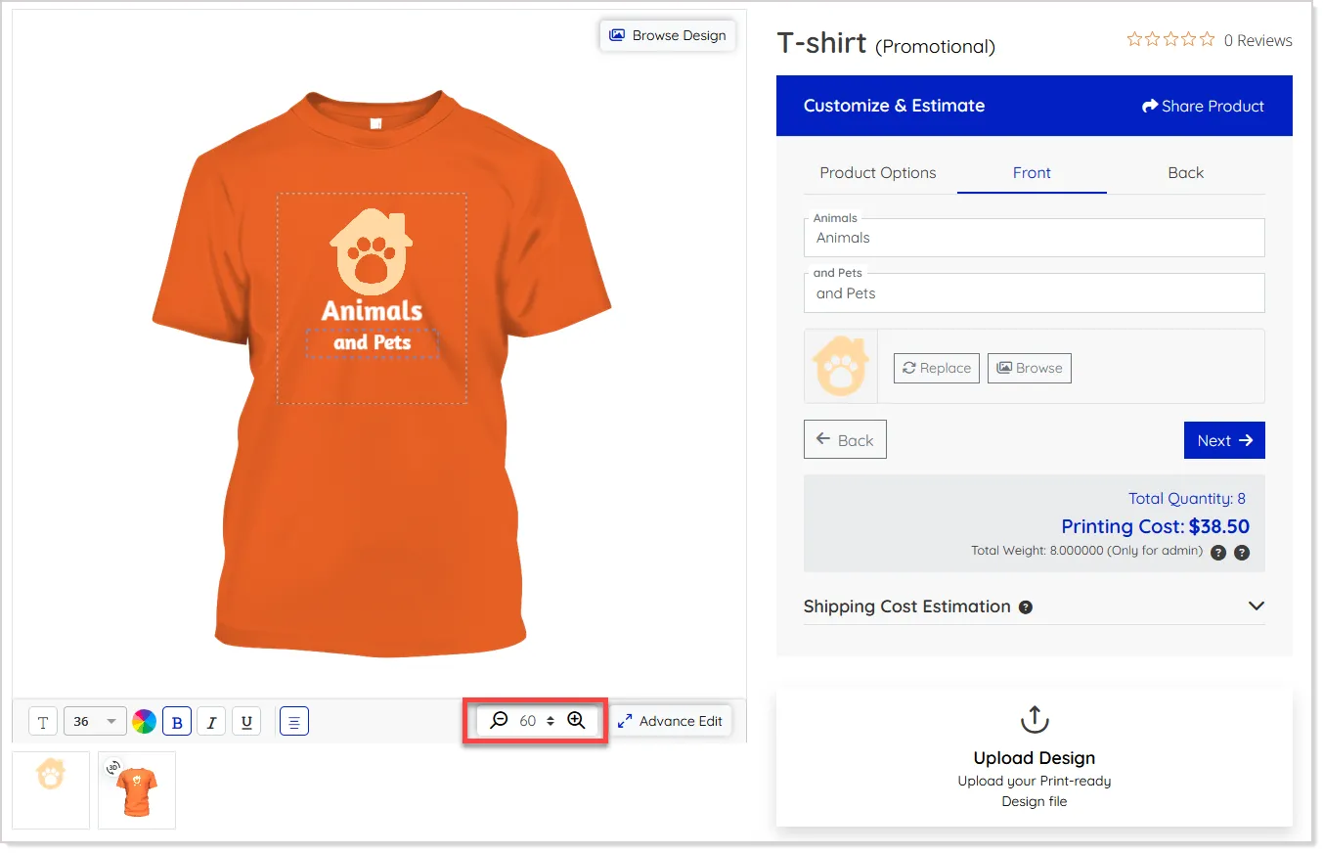Open the rainbow color wheel picker
The height and width of the screenshot is (853, 1323).
tap(144, 722)
